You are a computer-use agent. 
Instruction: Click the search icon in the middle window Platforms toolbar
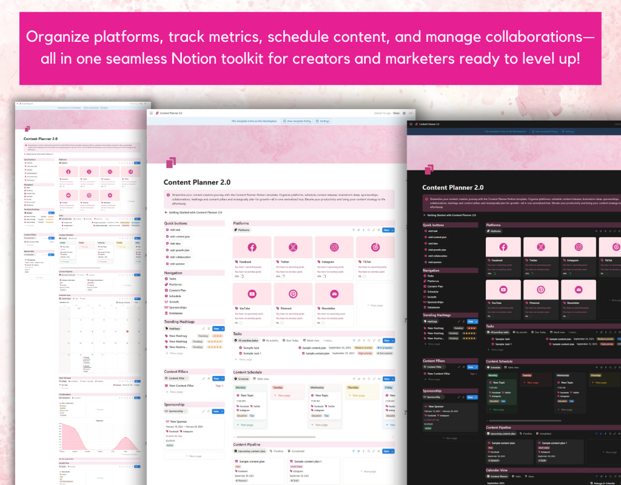[x=369, y=230]
